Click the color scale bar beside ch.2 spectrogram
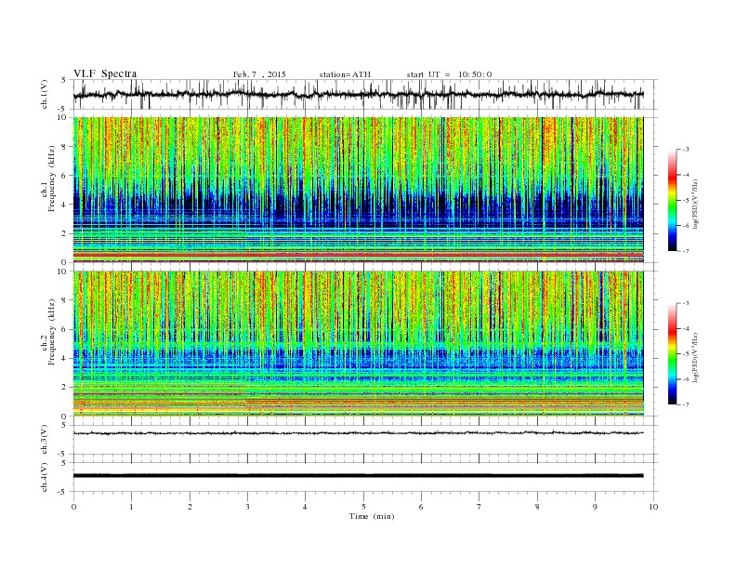Viewport: 736px width, 569px height. 672,353
